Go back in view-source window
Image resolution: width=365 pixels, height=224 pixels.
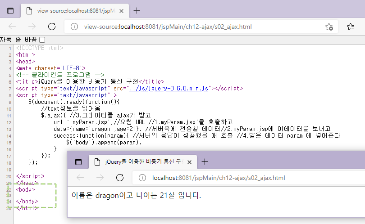click(x=12, y=27)
